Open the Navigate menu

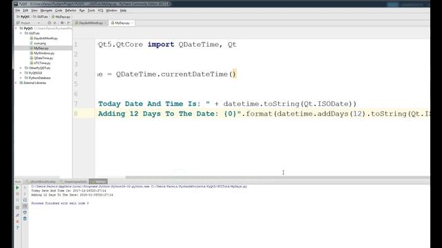point(46,10)
